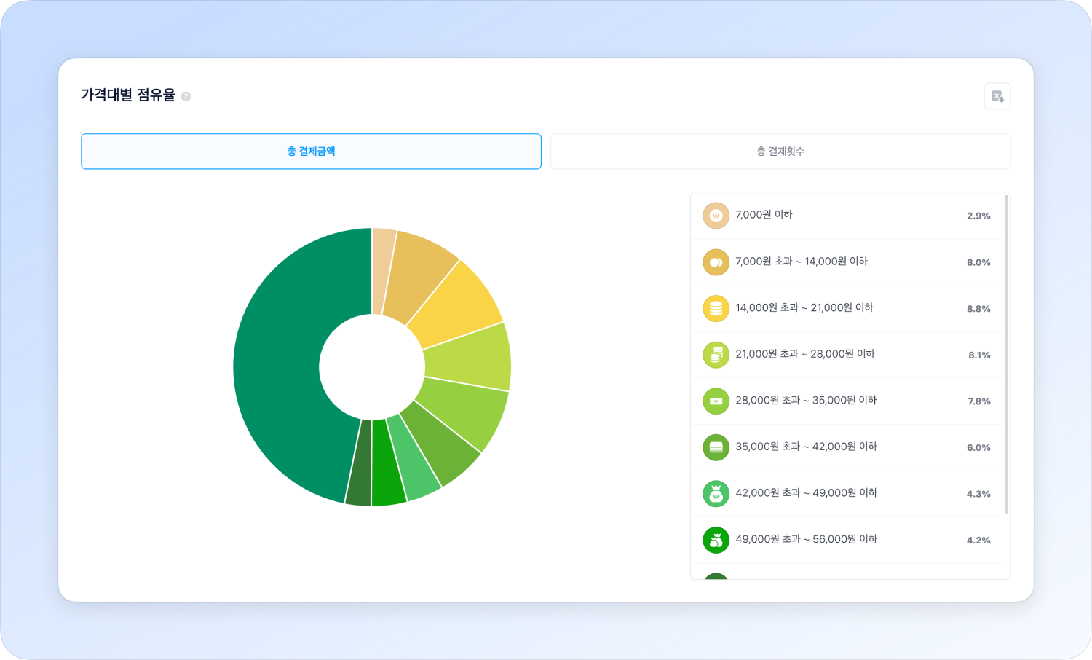Image resolution: width=1092 pixels, height=660 pixels.
Task: Click the 7,000원 초과 ~ 14,000원 이하 coins icon
Action: click(716, 262)
